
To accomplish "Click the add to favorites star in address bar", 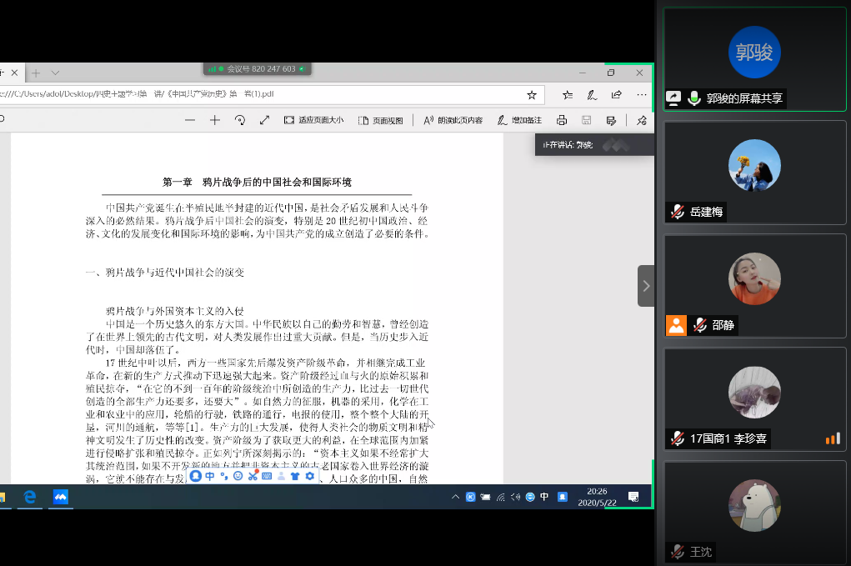I will pos(532,95).
